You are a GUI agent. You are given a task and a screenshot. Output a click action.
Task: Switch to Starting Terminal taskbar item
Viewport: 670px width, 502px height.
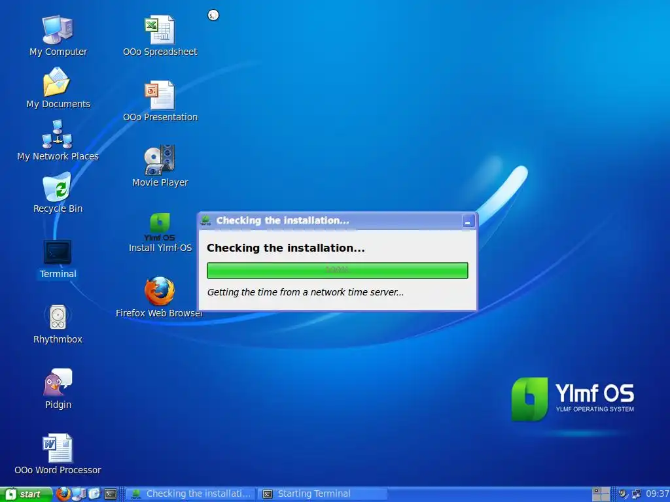click(323, 494)
